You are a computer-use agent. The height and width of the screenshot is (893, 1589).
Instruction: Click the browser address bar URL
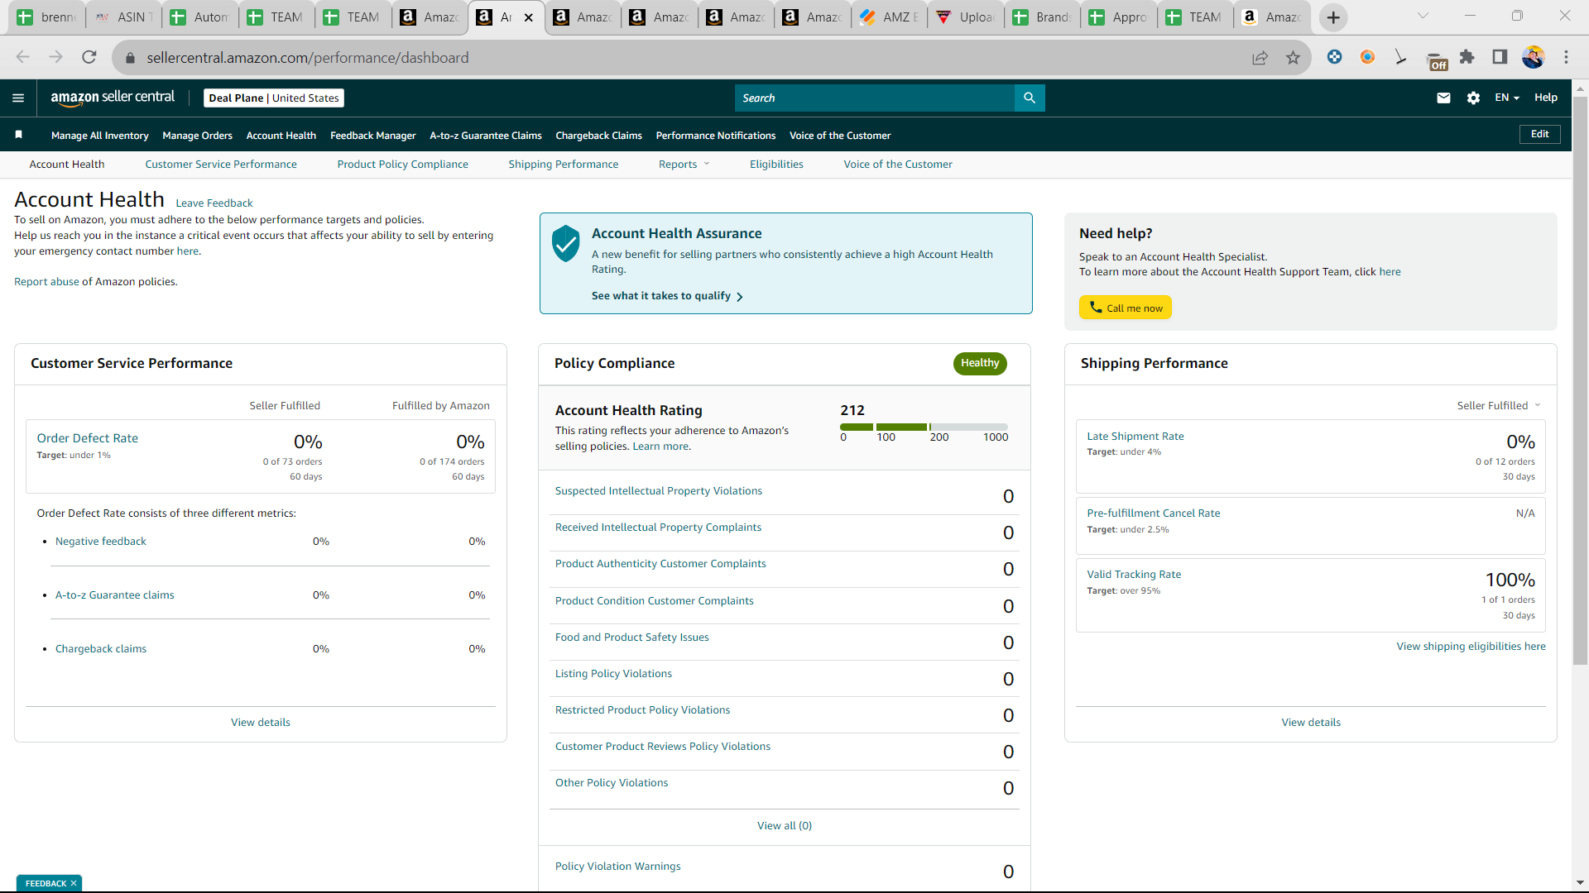[308, 58]
